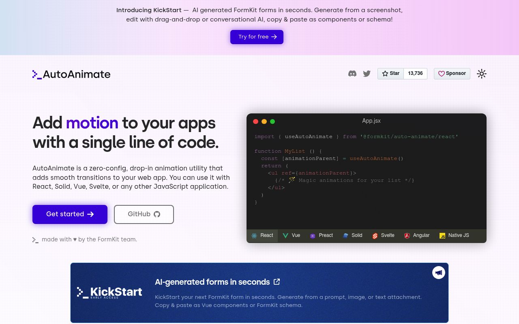Image resolution: width=519 pixels, height=324 pixels.
Task: Show the Solid code example tab
Action: [x=352, y=236]
